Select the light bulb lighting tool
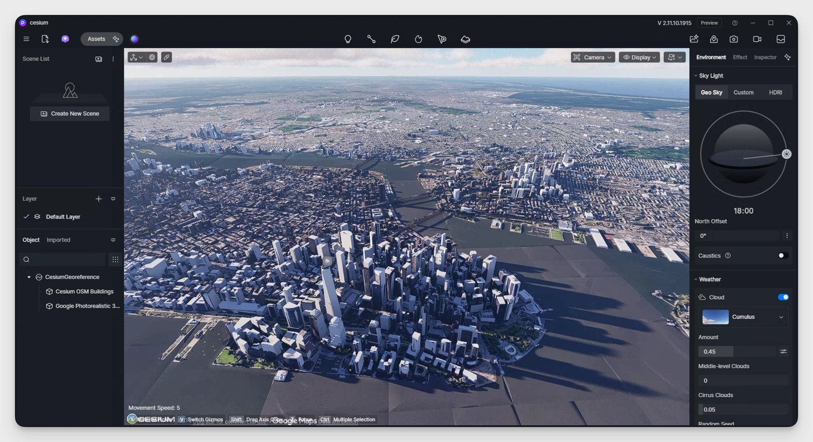The image size is (813, 442). 348,39
